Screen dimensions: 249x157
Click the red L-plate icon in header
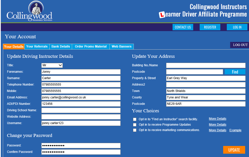(x=162, y=15)
